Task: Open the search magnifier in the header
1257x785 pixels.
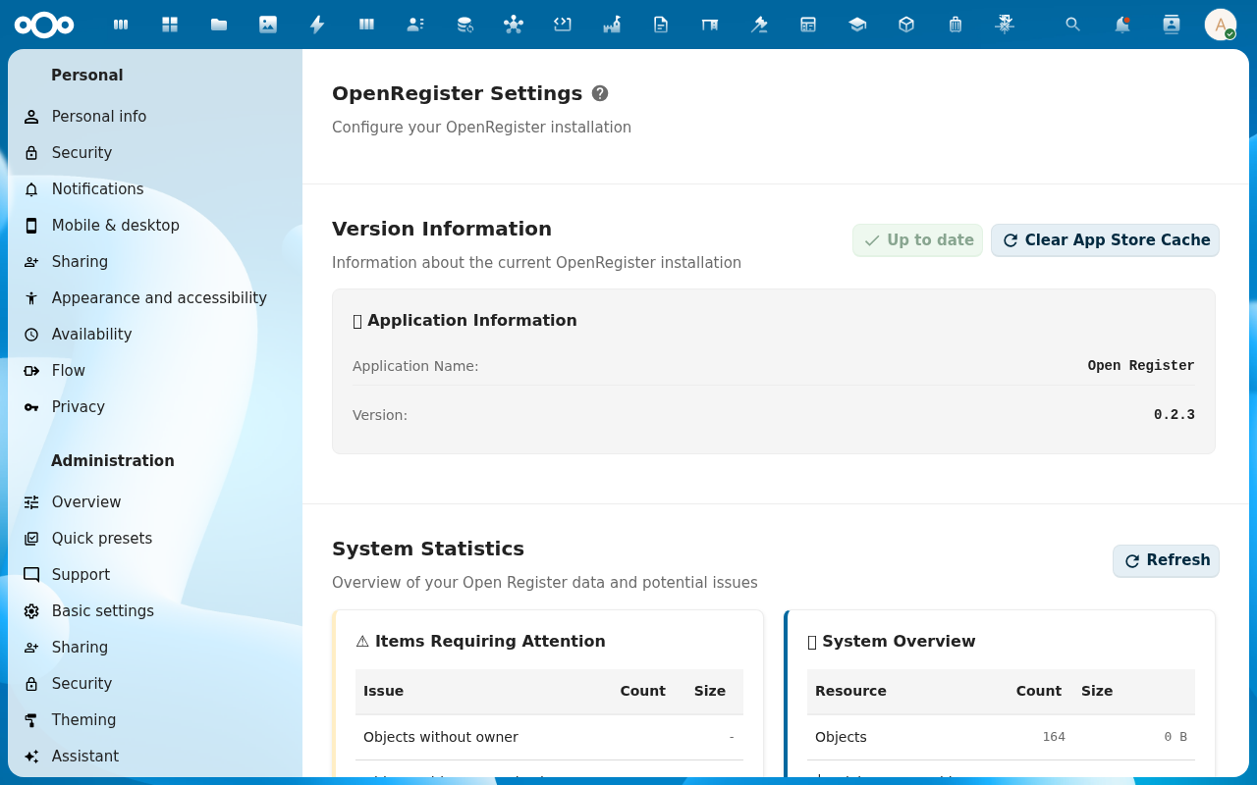Action: point(1073,25)
